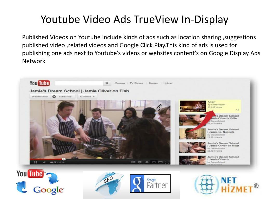
Task: Open Jamie vs. Nuggets title link
Action: [x=223, y=131]
